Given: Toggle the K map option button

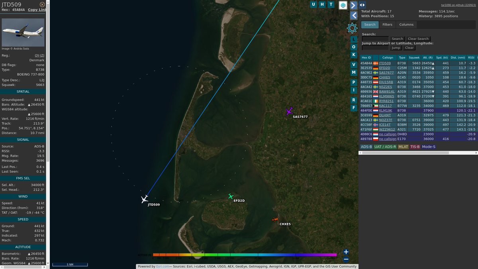Looking at the screenshot, I should tap(354, 55).
